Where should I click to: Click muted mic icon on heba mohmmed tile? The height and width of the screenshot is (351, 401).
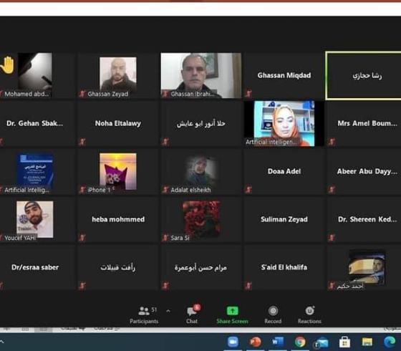(82, 237)
